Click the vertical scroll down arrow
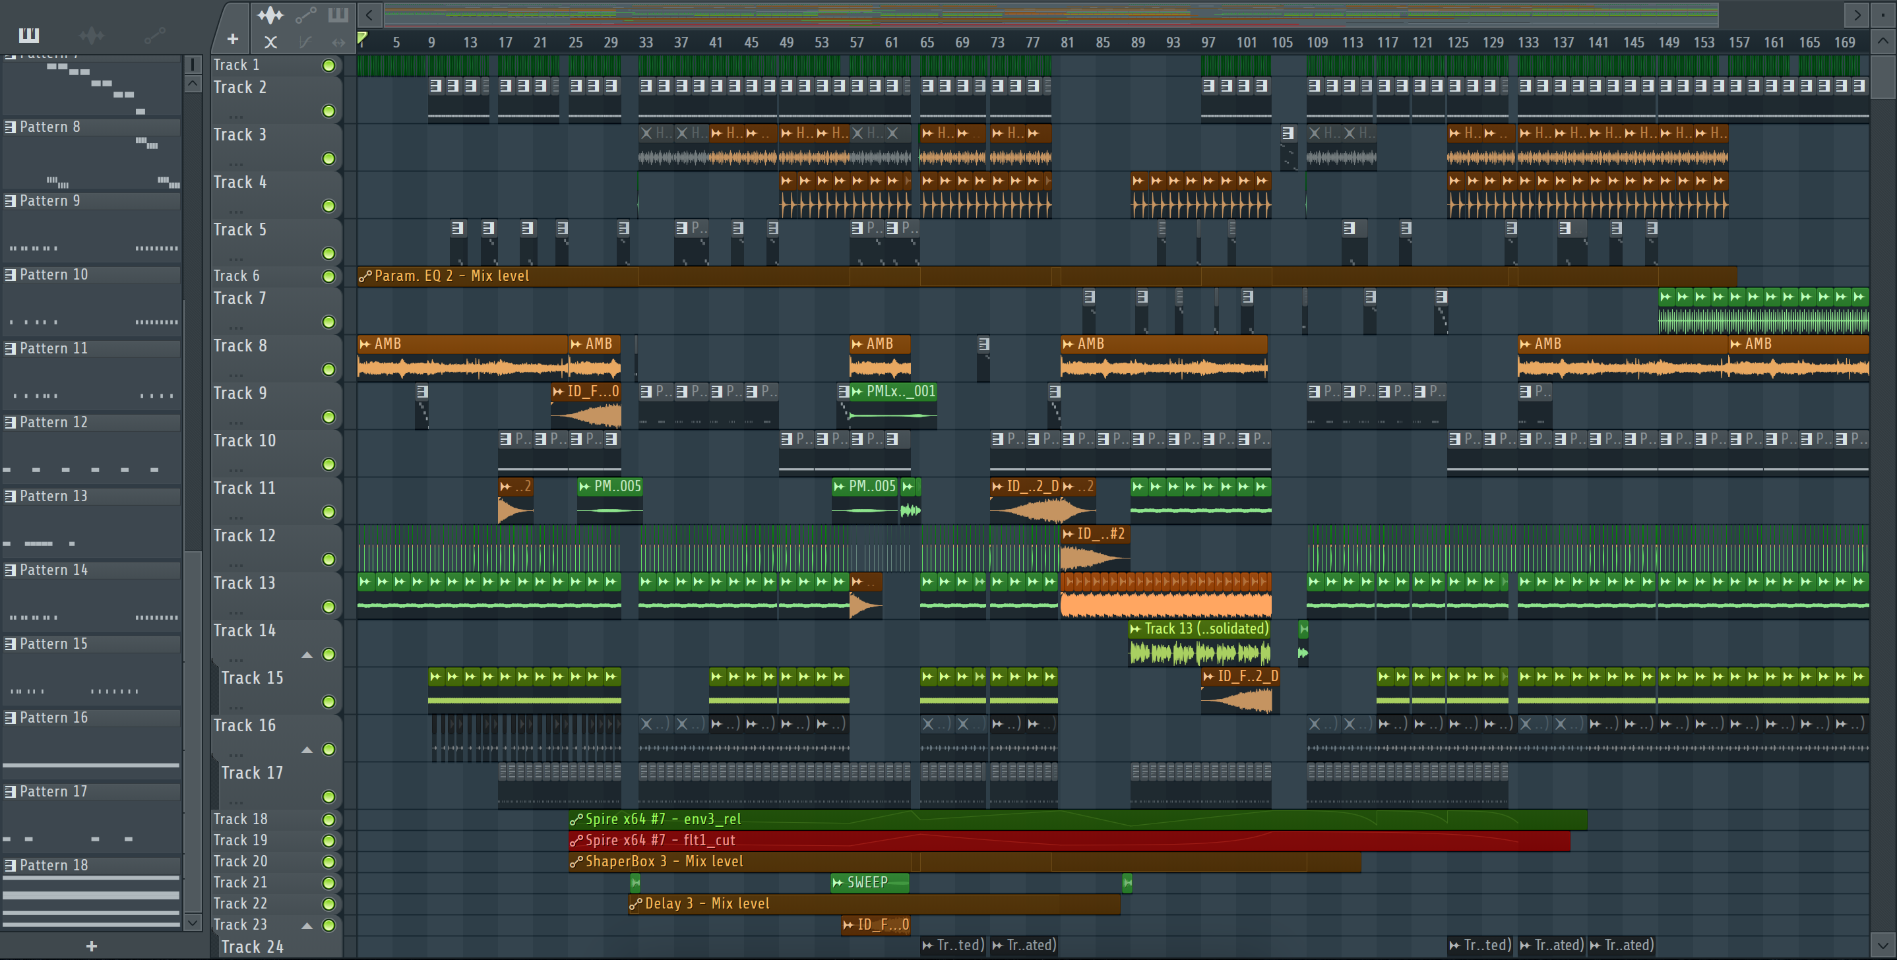 point(1883,945)
